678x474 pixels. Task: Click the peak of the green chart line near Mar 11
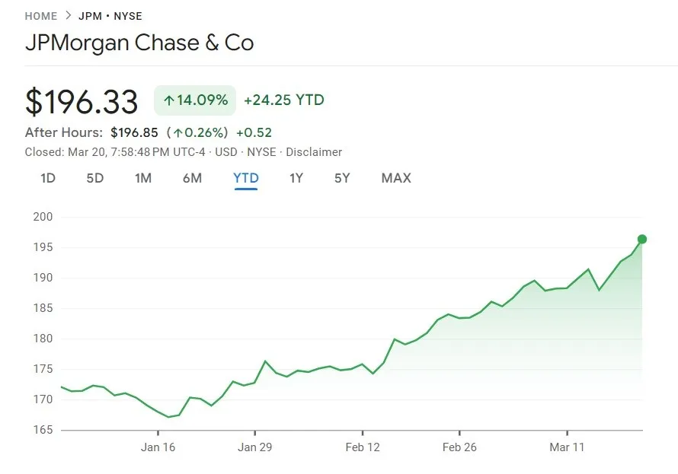click(x=587, y=268)
